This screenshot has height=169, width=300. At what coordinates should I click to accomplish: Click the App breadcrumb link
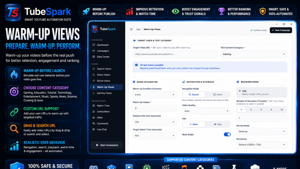(138, 29)
